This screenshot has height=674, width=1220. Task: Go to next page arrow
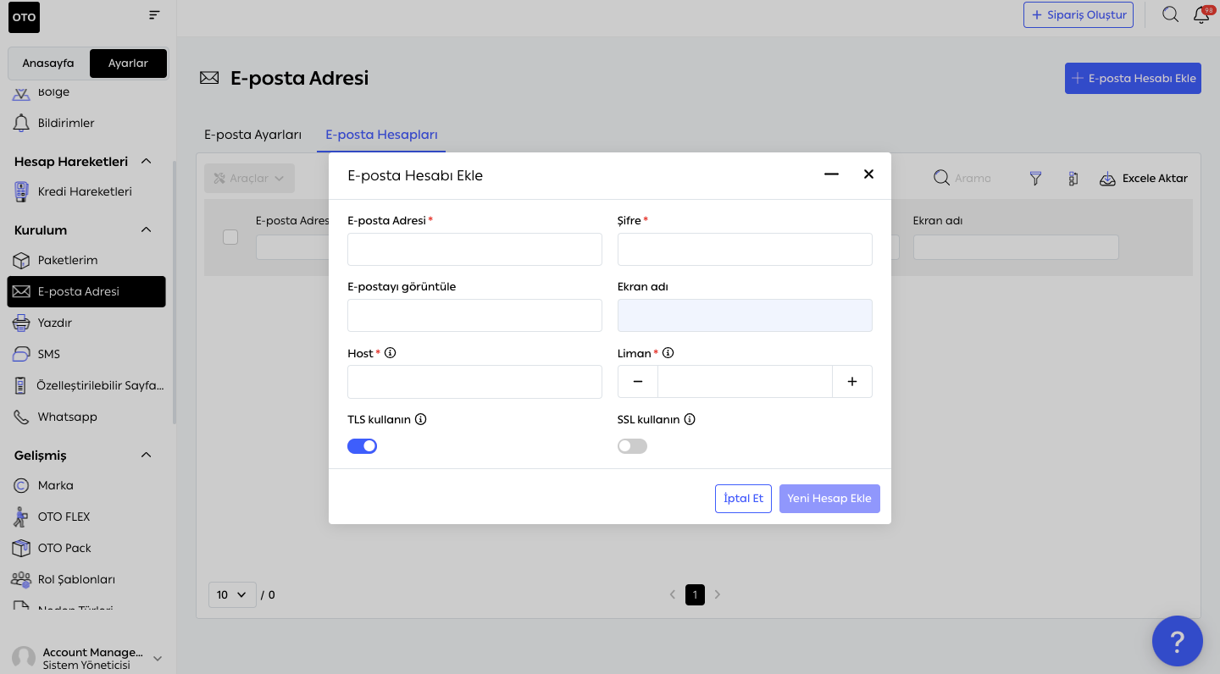coord(718,594)
